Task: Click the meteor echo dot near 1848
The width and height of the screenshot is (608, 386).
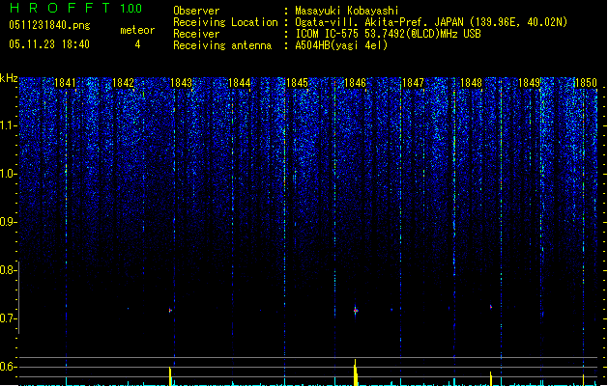Action: (x=491, y=307)
